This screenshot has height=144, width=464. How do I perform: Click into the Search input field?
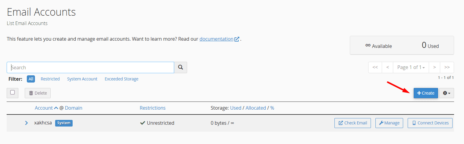(x=90, y=67)
